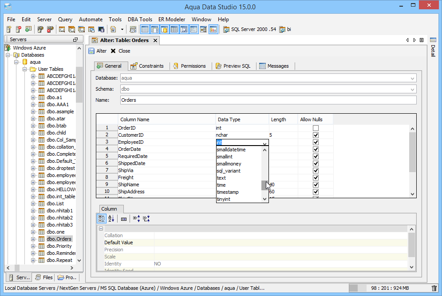This screenshot has width=442, height=296.
Task: Switch to the Constraints tab
Action: 147,66
